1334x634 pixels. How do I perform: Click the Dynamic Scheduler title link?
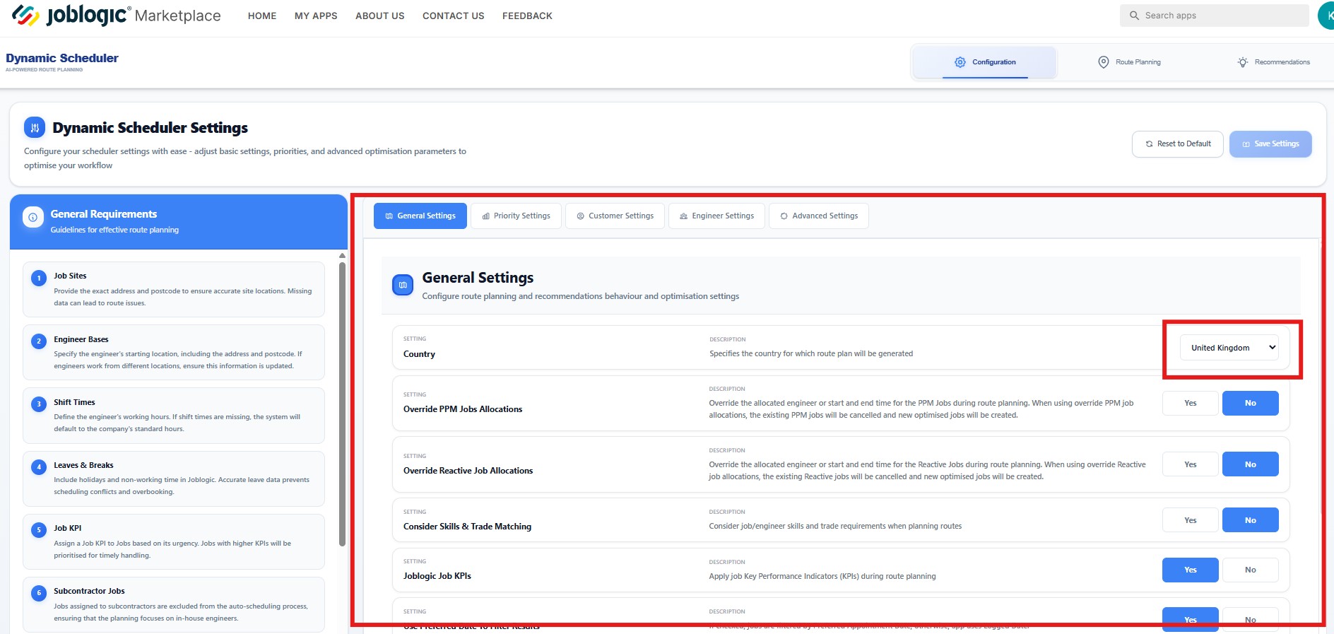coord(62,58)
